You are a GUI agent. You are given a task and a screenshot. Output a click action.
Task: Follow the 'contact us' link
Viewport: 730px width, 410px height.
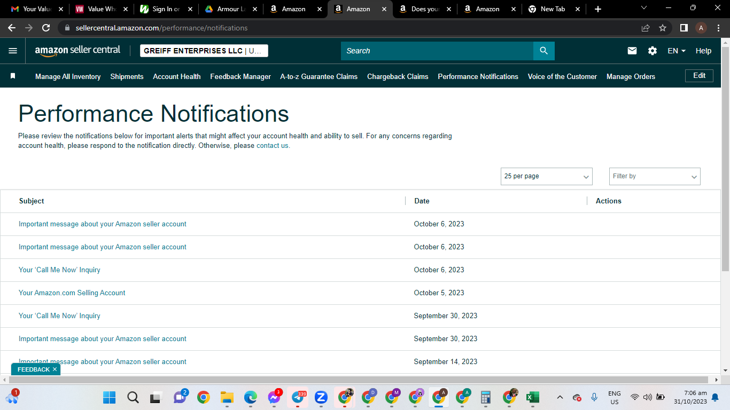click(273, 145)
